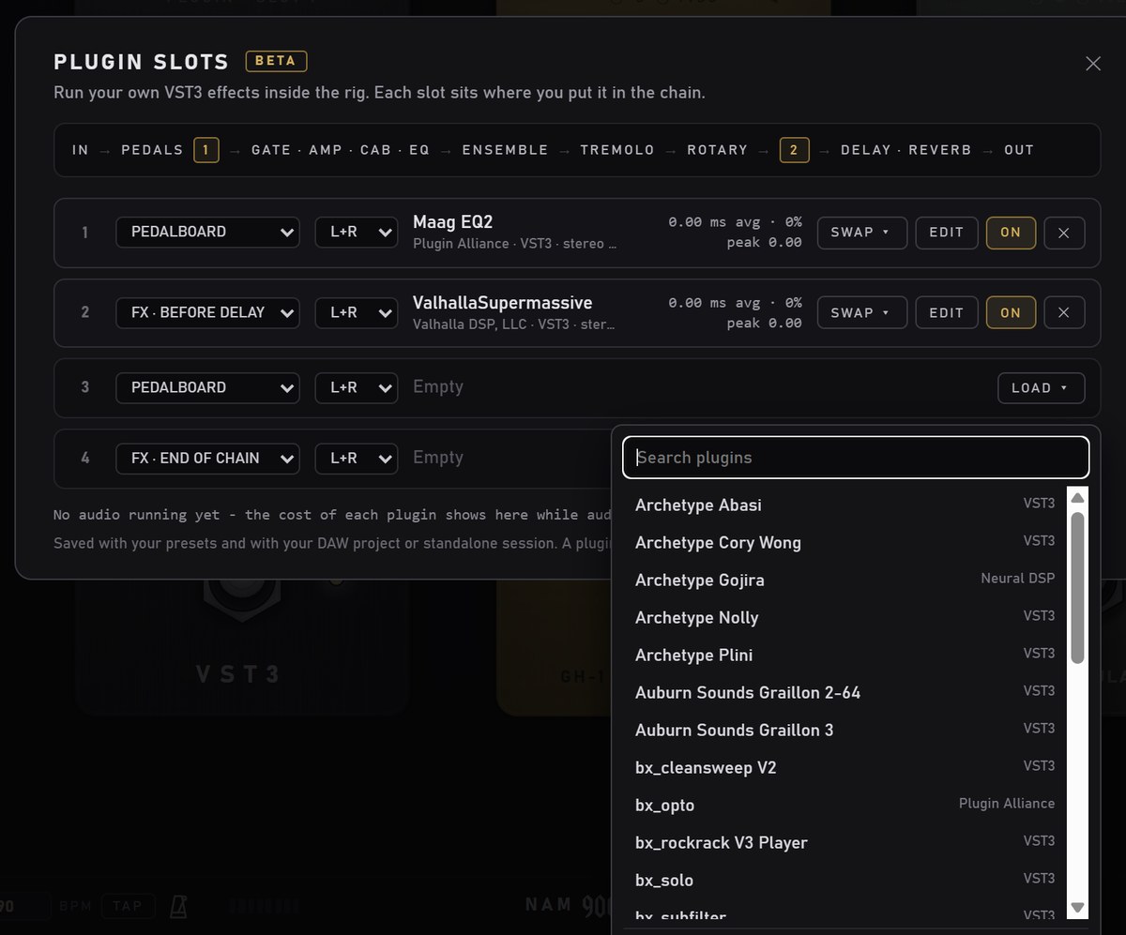Open slot 2 FX · BEFORE DELAY dropdown
The height and width of the screenshot is (935, 1126).
[207, 313]
